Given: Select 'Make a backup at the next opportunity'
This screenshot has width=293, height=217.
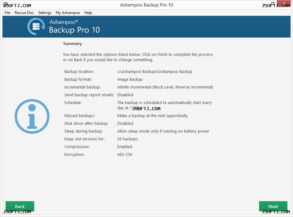Looking at the screenshot, I should [152, 116].
